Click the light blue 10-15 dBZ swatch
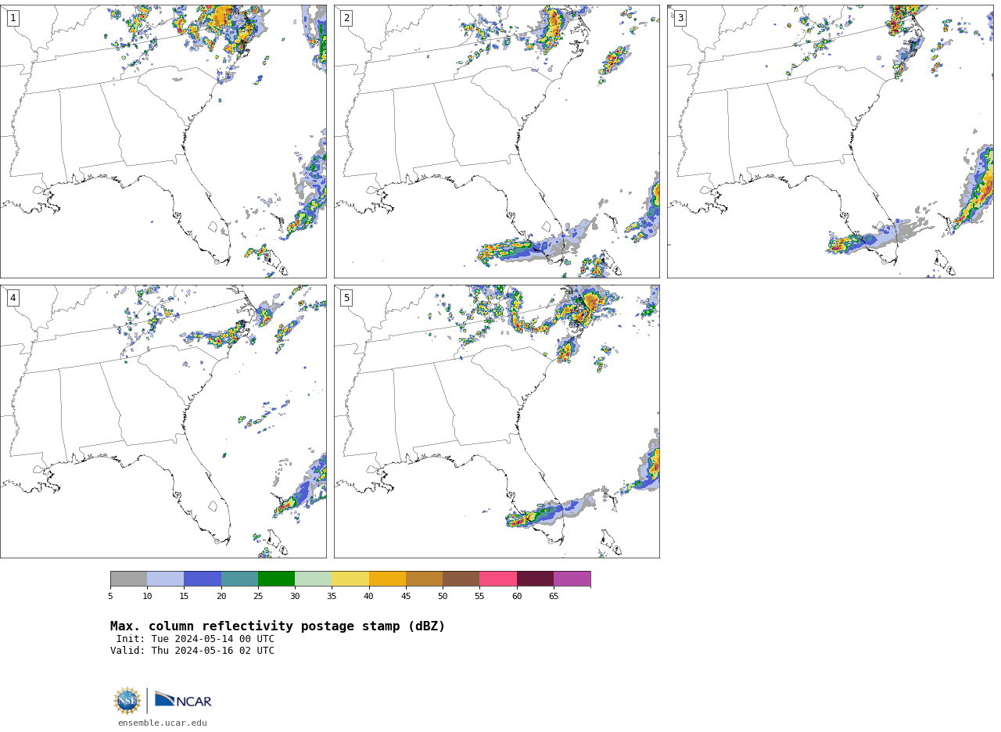 point(166,579)
